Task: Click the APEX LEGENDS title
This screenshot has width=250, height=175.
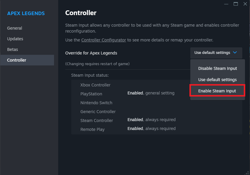Action: point(26,13)
